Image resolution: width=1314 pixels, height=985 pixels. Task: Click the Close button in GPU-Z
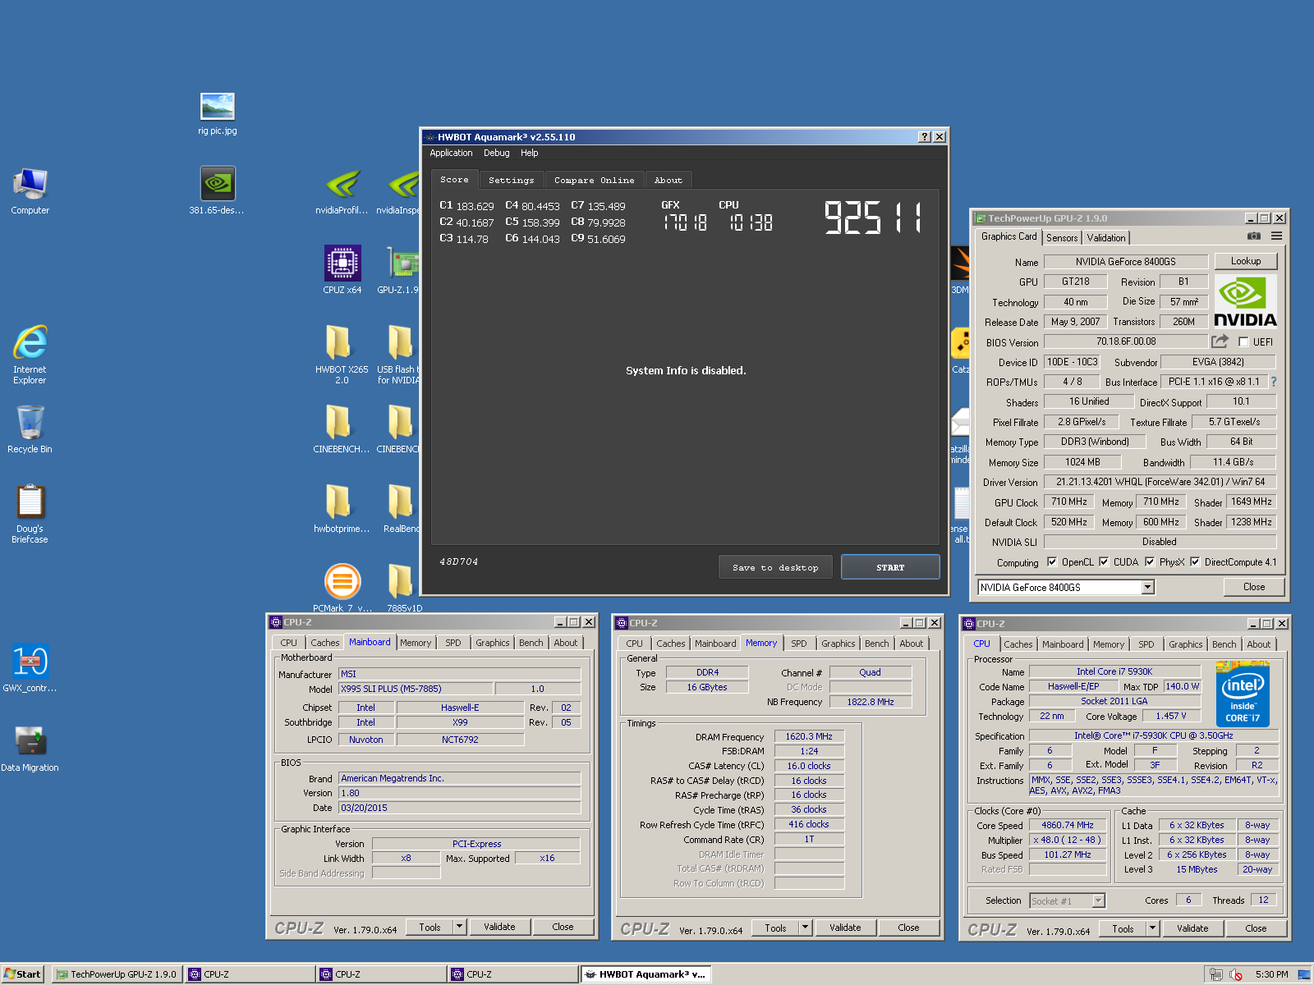(x=1253, y=587)
